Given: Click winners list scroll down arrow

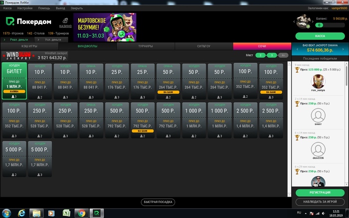Looking at the screenshot, I should 347,185.
